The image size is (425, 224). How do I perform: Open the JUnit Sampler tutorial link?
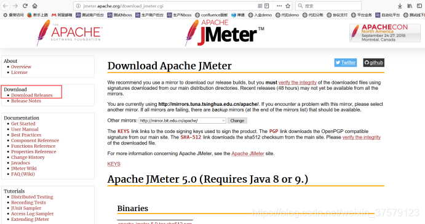tap(26, 208)
